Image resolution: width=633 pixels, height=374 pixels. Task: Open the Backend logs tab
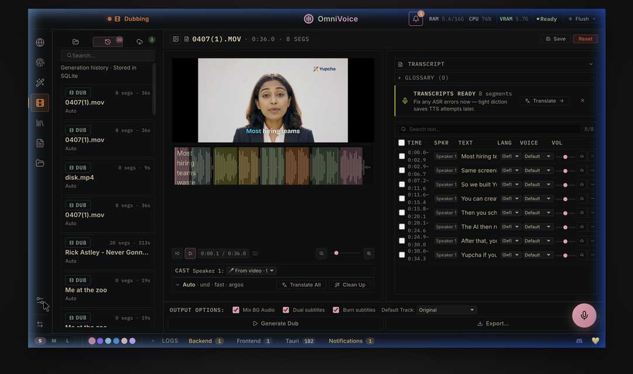click(x=206, y=341)
